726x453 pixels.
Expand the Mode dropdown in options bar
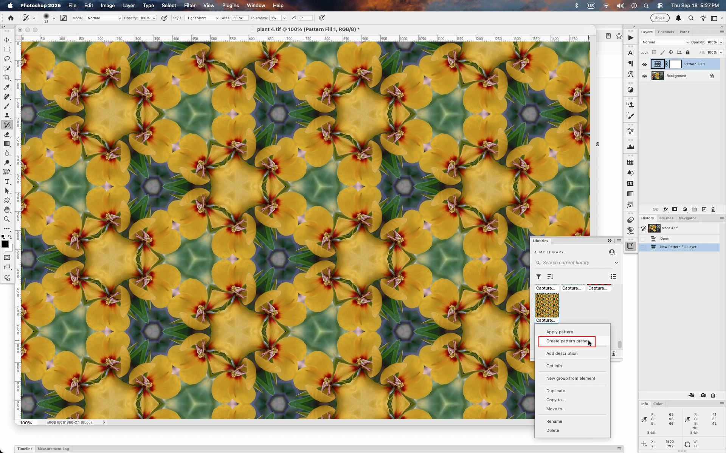103,18
